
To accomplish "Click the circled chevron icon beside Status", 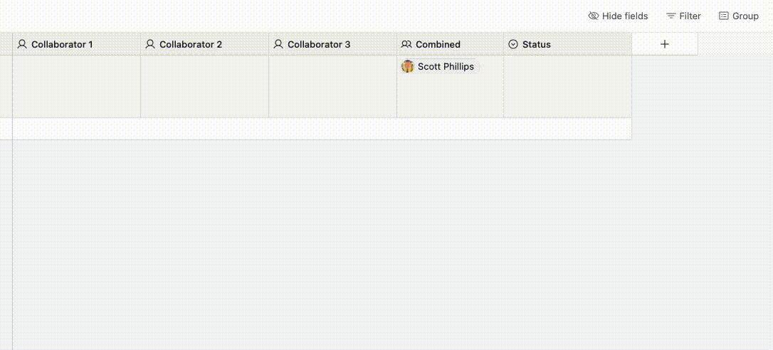I will [513, 44].
